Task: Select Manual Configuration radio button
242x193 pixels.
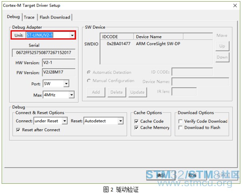Action: [x=89, y=81]
